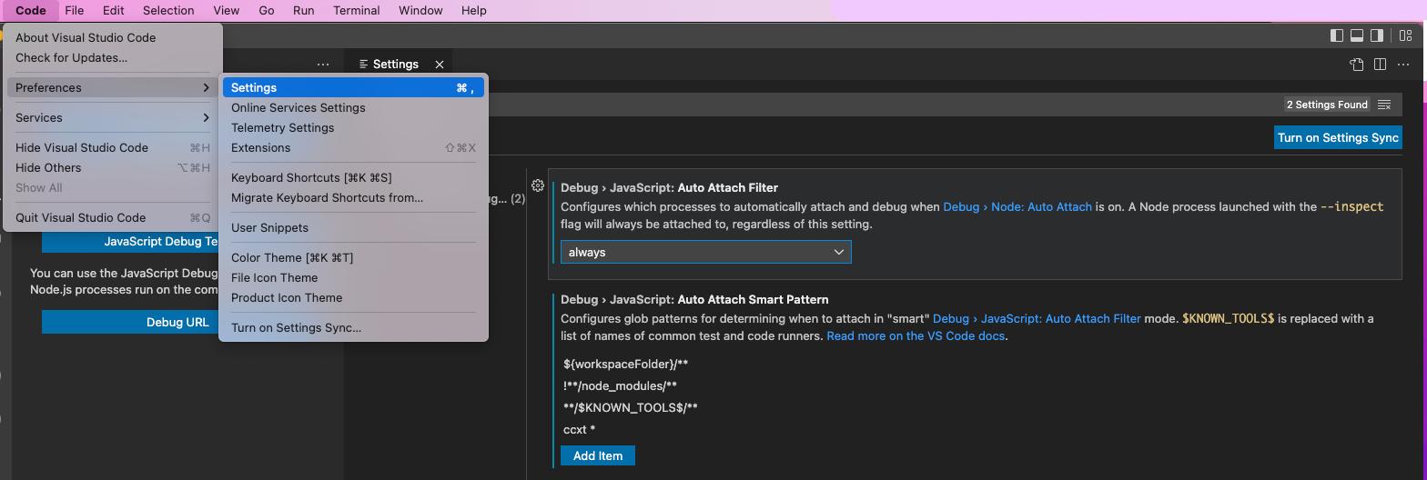
Task: Open Read more on VS Code docs link
Action: point(916,335)
